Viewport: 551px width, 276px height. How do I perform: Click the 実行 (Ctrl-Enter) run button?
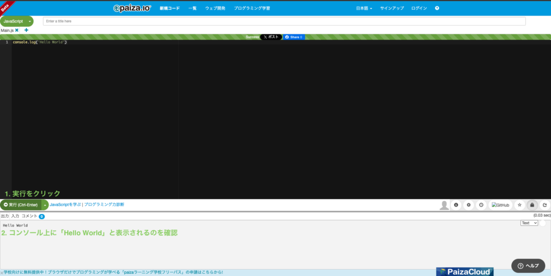pyautogui.click(x=20, y=205)
